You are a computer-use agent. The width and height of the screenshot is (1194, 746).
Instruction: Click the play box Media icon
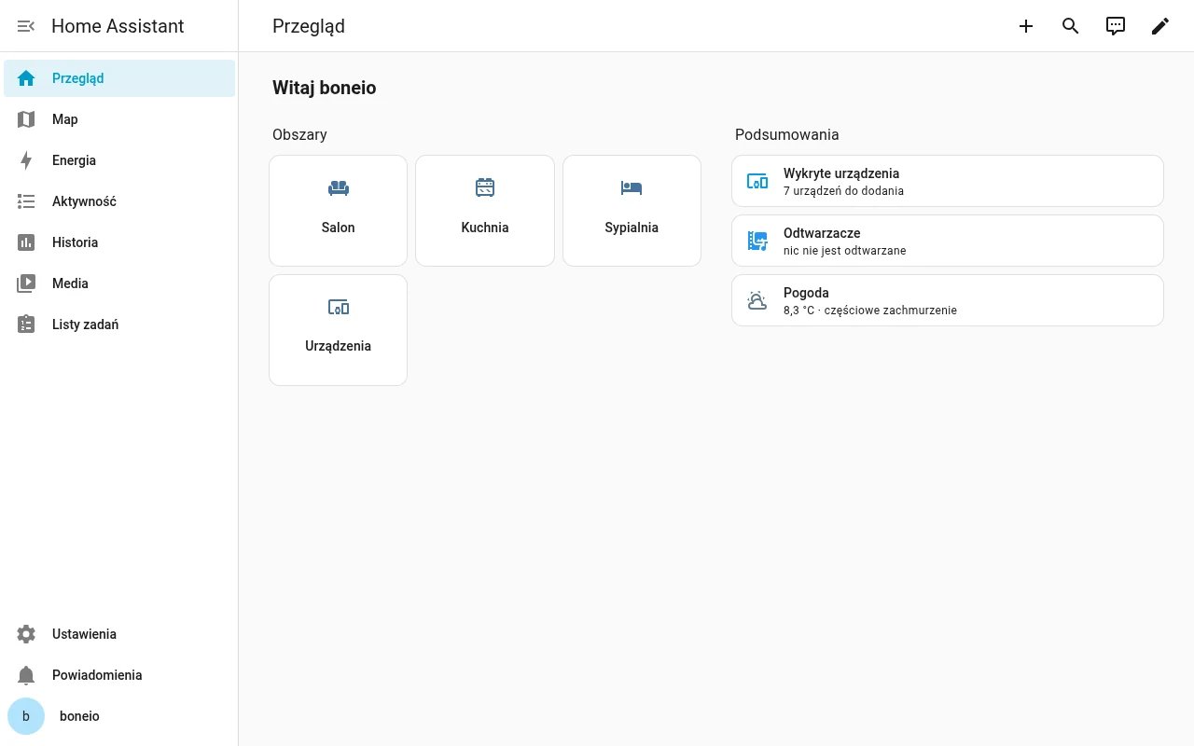[26, 283]
